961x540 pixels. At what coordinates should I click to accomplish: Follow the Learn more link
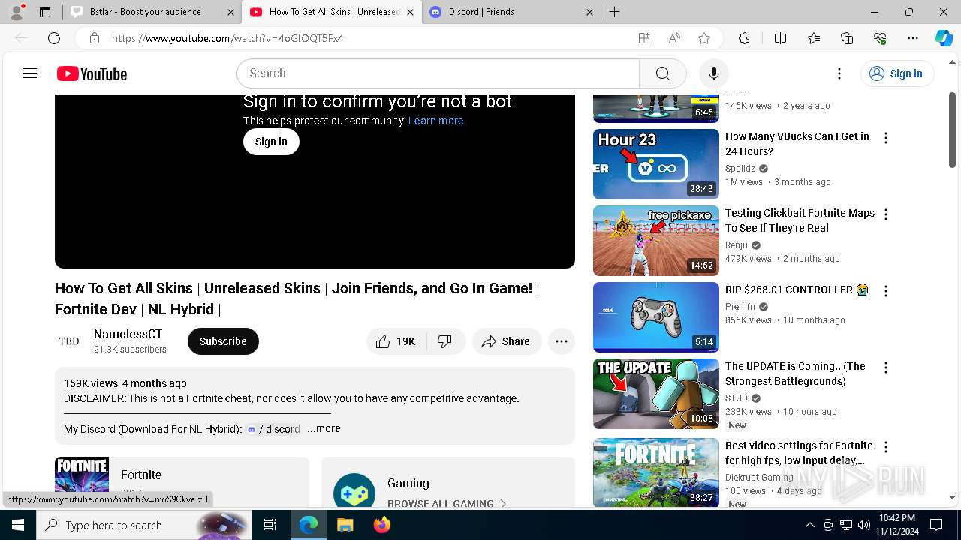[x=435, y=121]
